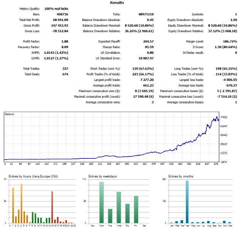
Task: Click the Thu bar in Entries by weekdays
Action: tap(128, 213)
